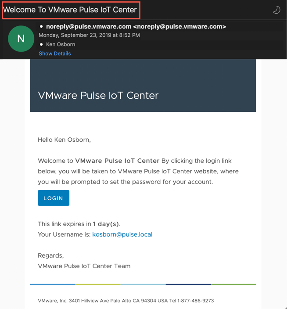Click the green sender avatar "N"

click(21, 39)
